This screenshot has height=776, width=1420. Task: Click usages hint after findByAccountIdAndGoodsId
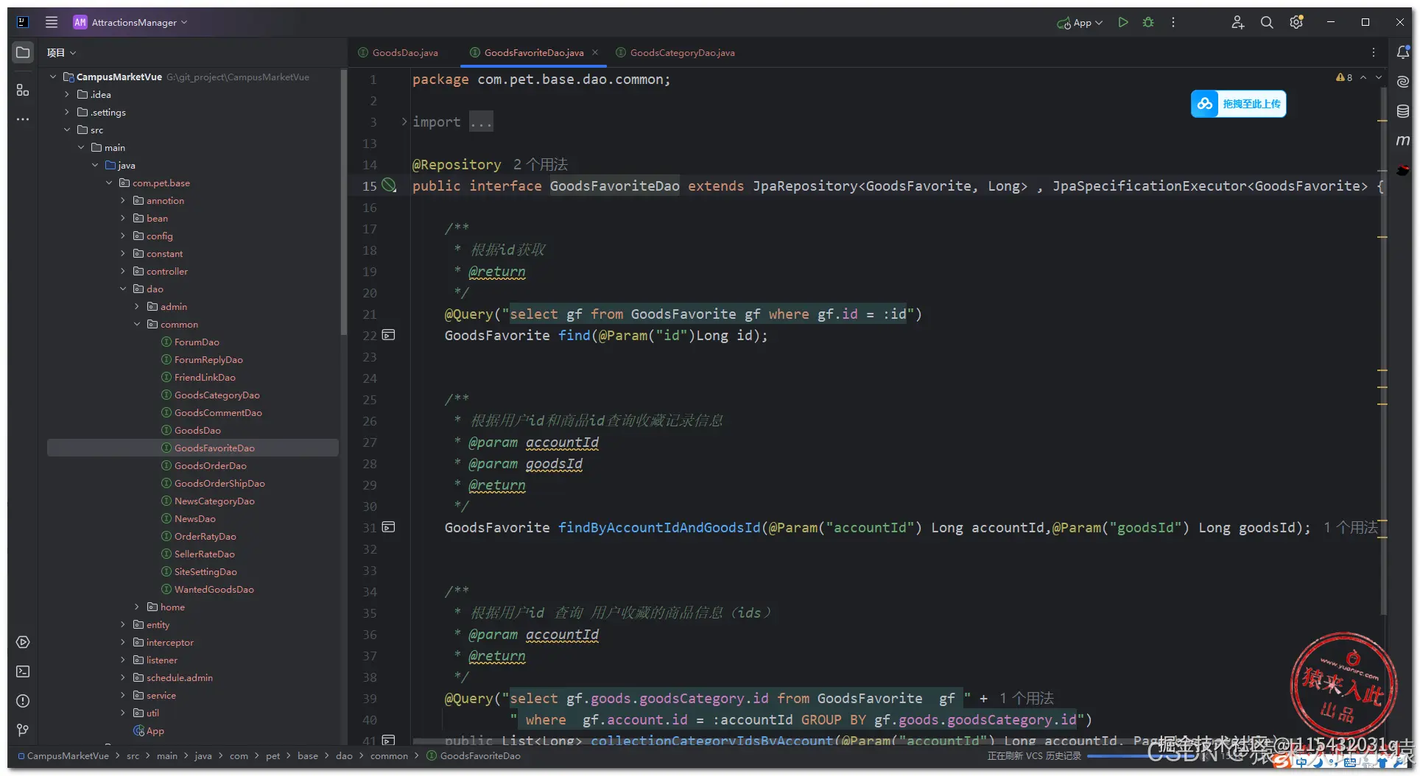pyautogui.click(x=1350, y=527)
